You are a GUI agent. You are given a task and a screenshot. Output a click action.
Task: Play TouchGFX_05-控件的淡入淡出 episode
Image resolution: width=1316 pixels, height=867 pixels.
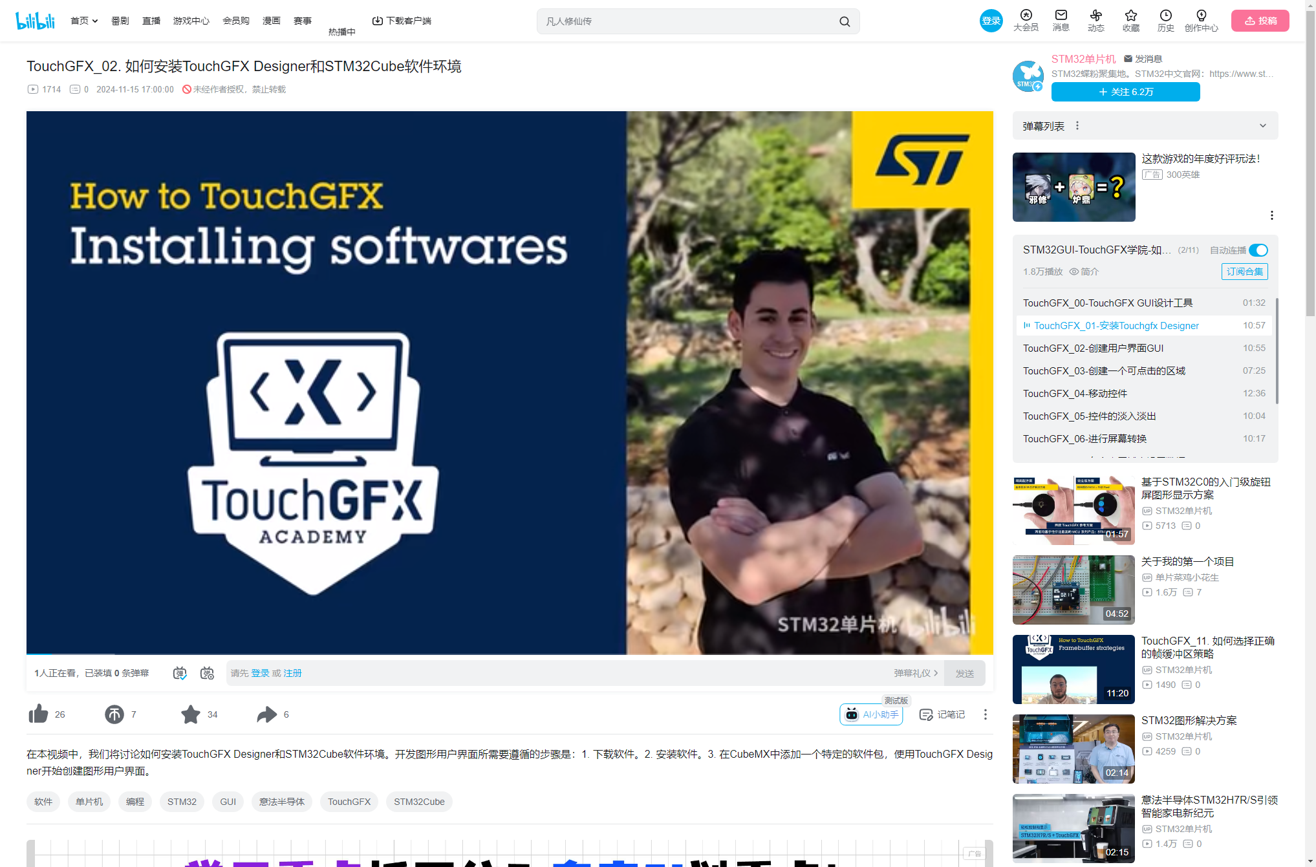1144,416
